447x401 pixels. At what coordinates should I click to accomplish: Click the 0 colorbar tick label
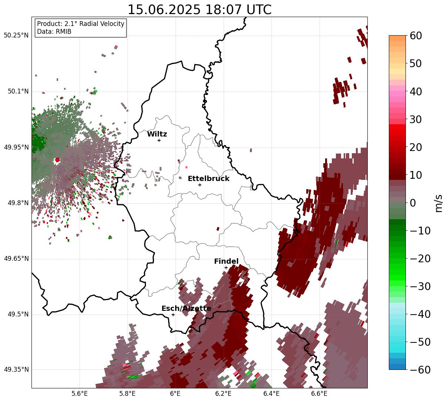(413, 203)
